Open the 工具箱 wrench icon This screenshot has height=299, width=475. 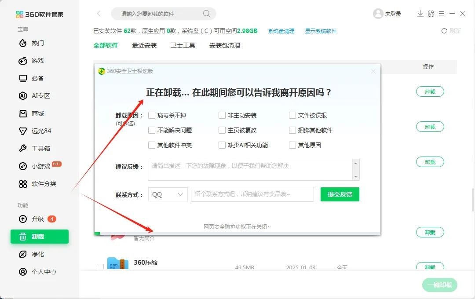click(23, 149)
